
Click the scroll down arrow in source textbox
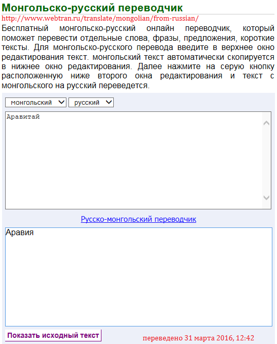(x=266, y=198)
